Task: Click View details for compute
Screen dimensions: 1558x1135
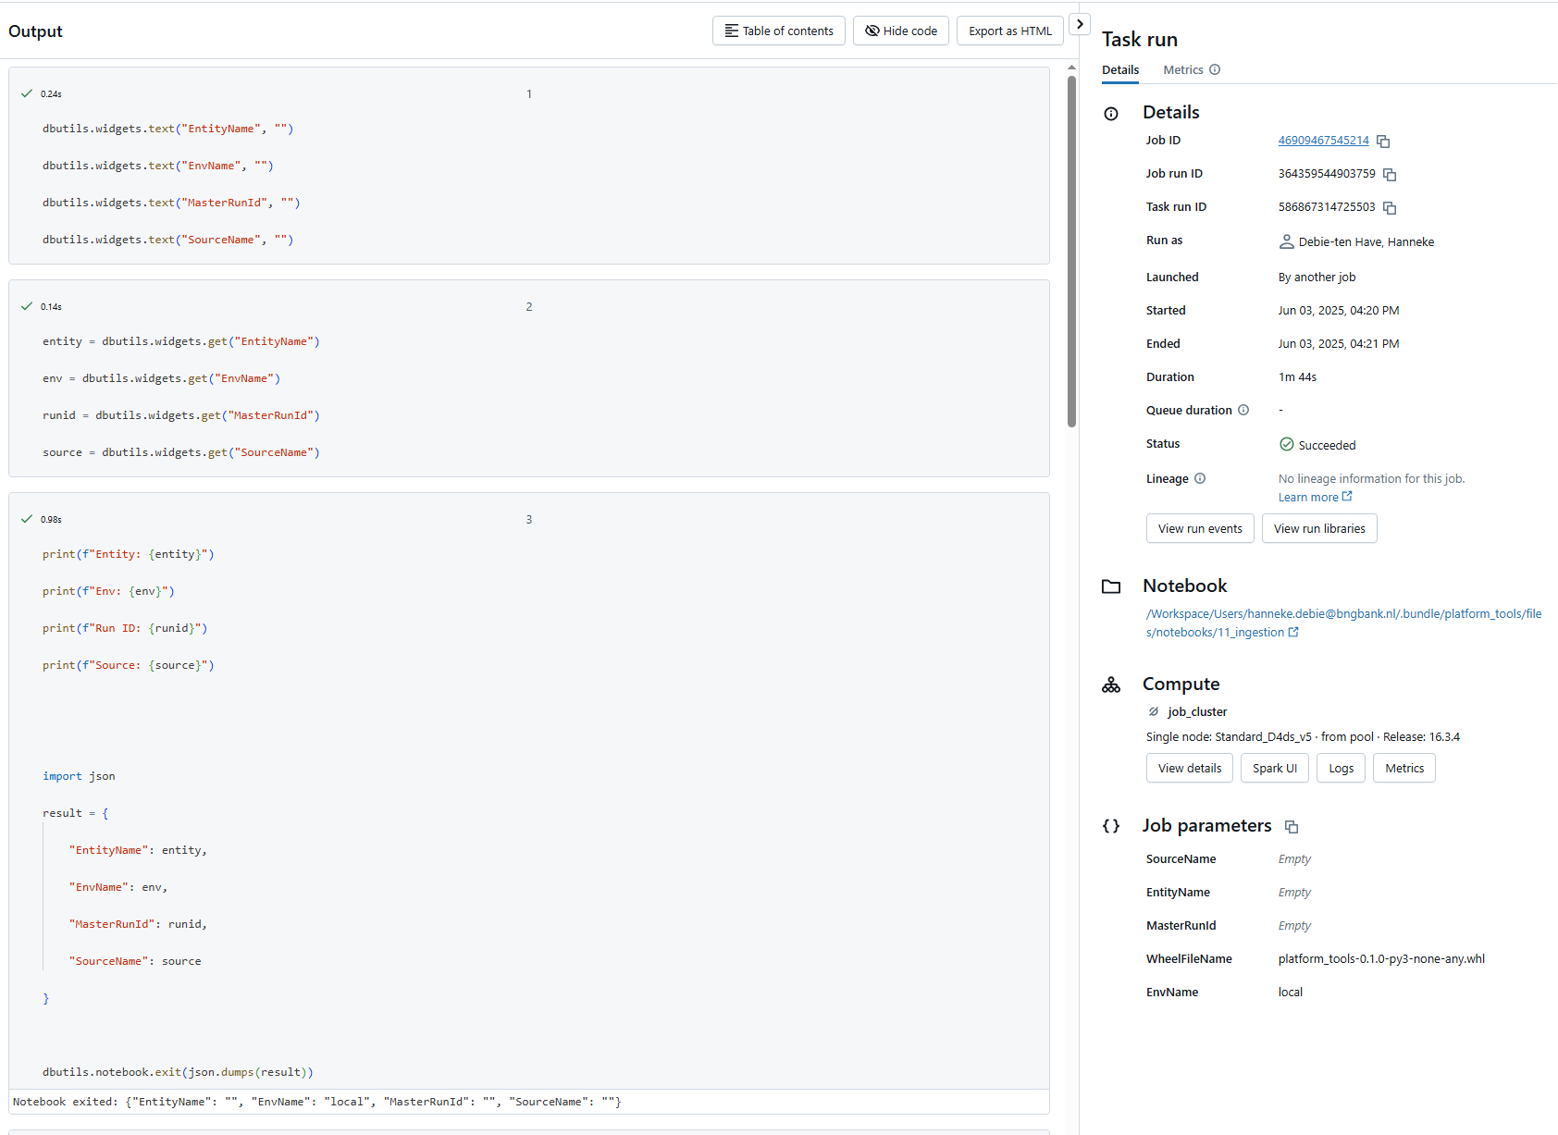Action: coord(1190,768)
